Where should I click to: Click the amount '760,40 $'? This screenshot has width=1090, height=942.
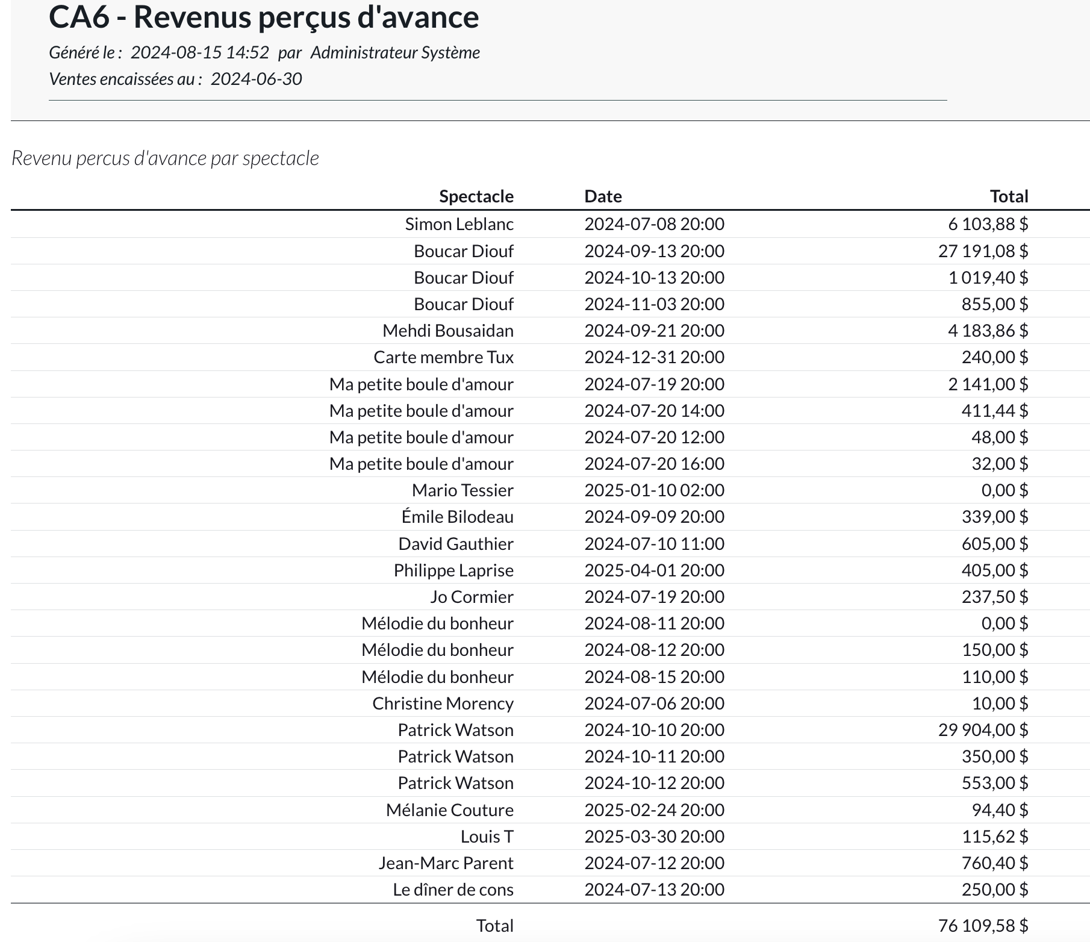[x=995, y=863]
